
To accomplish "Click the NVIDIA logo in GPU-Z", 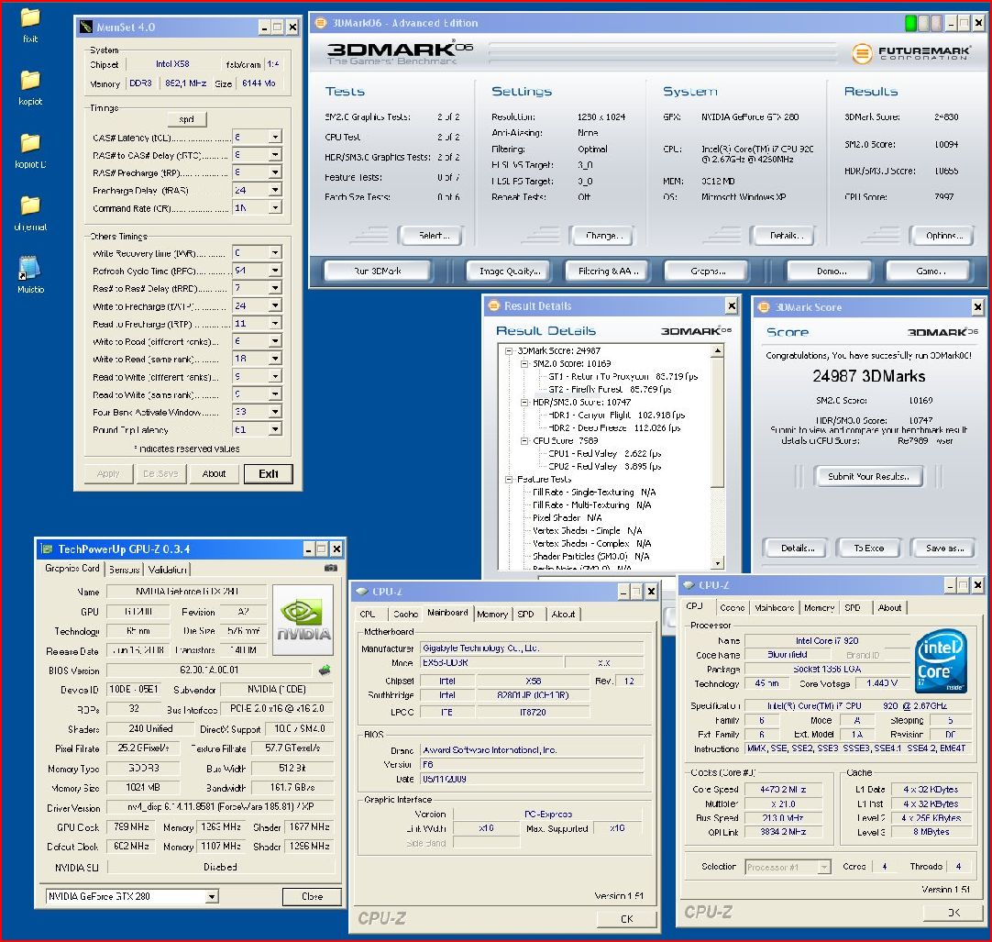I will point(303,620).
